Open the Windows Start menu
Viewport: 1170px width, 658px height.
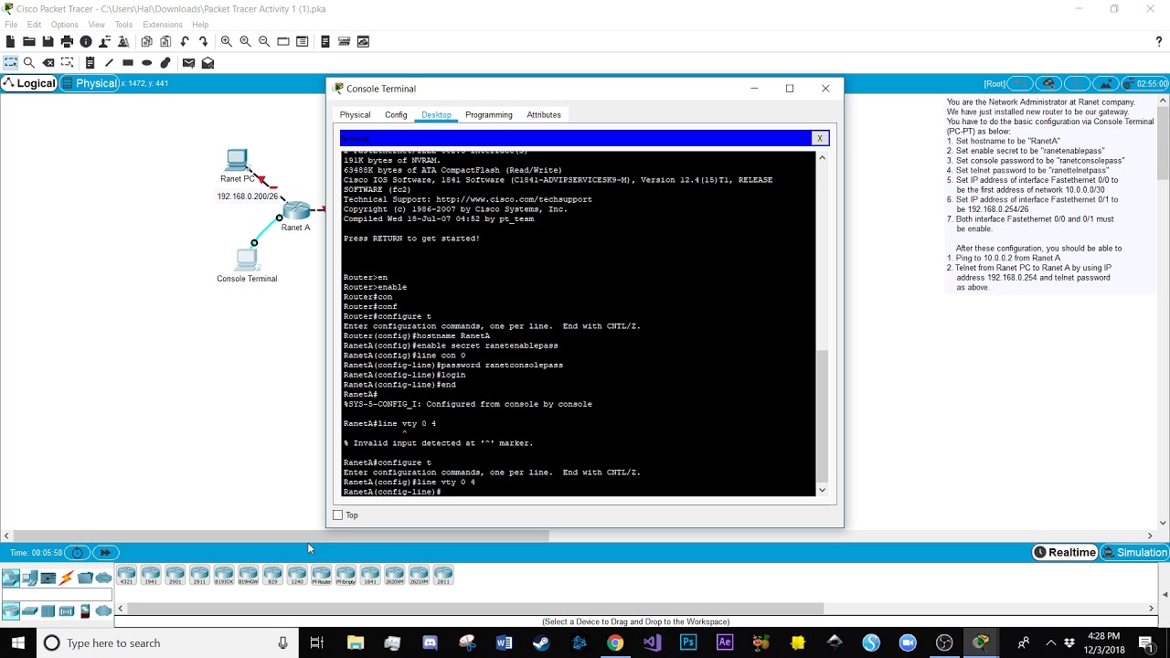(x=17, y=642)
